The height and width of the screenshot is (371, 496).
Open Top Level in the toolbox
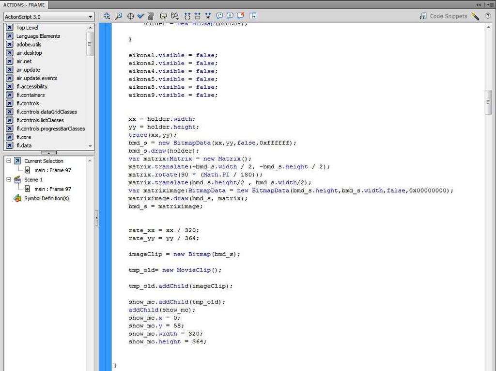[27, 28]
